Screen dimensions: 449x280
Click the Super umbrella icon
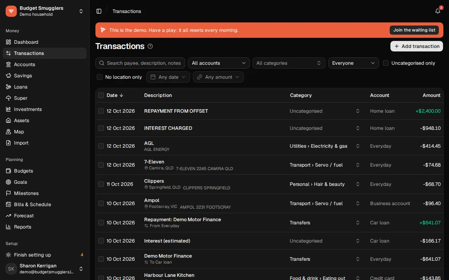8,98
